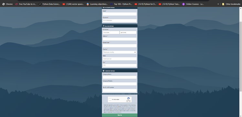This screenshot has height=117, width=242.
Task: Open the Python Data Scienc... bookmark
Action: pos(49,4)
